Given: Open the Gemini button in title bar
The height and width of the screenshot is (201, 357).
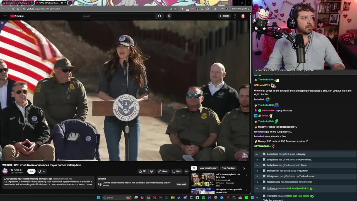Looking at the screenshot, I should point(224,3).
